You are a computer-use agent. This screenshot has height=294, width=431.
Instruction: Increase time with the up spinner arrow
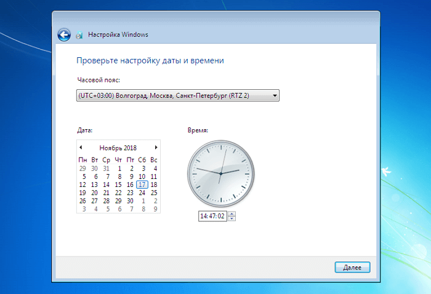pos(232,214)
